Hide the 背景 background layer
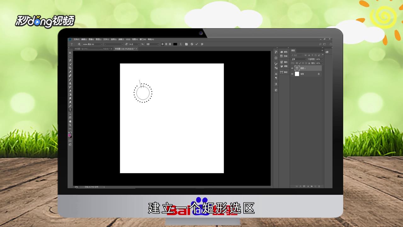The width and height of the screenshot is (403, 227). pyautogui.click(x=292, y=74)
